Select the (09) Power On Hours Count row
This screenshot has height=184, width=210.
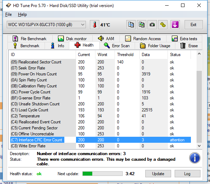[x=100, y=74]
